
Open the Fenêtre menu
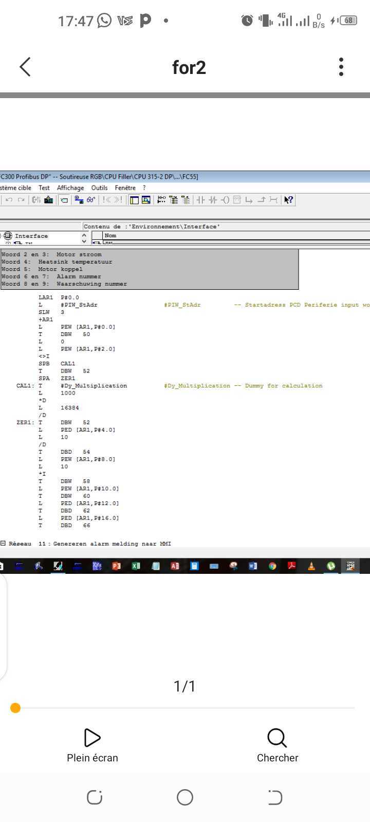click(125, 188)
